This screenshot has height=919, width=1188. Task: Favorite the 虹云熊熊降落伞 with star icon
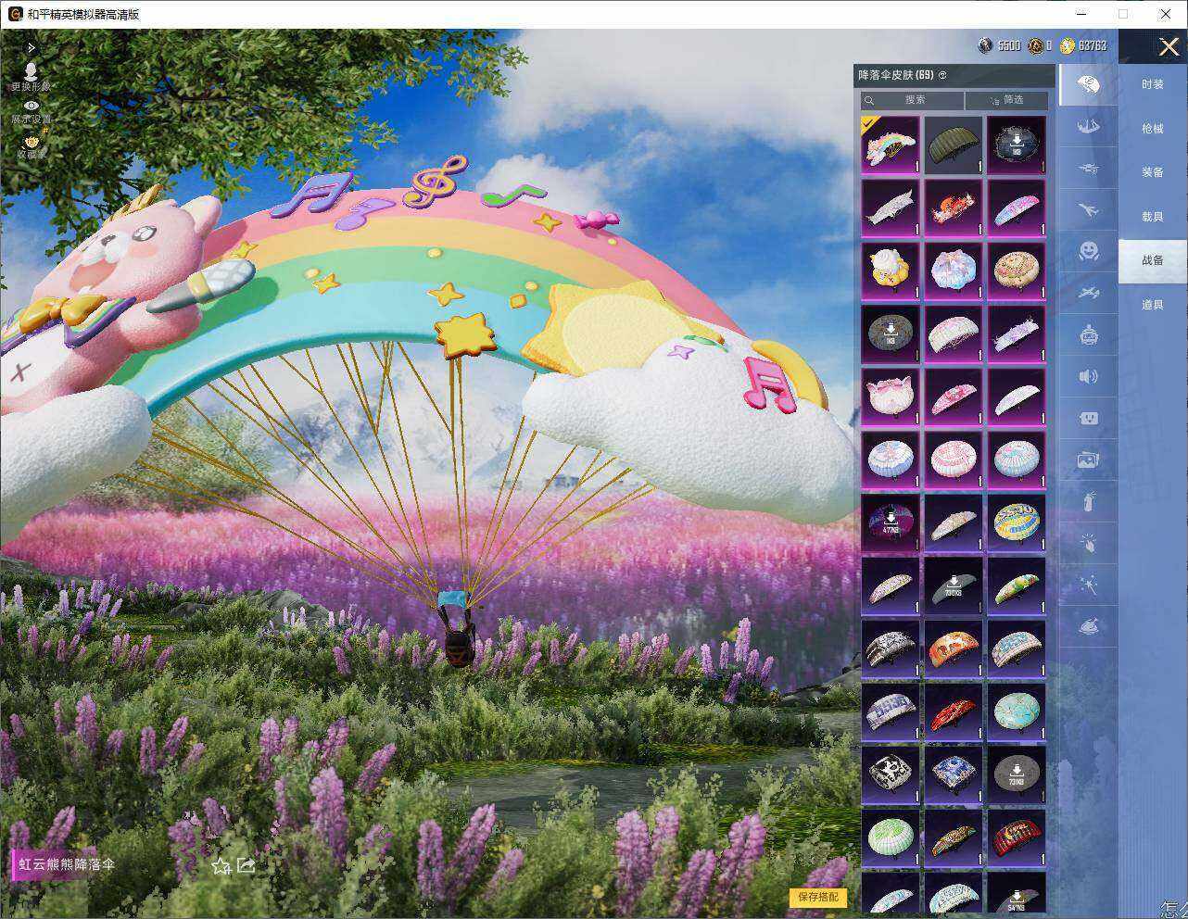tap(221, 866)
